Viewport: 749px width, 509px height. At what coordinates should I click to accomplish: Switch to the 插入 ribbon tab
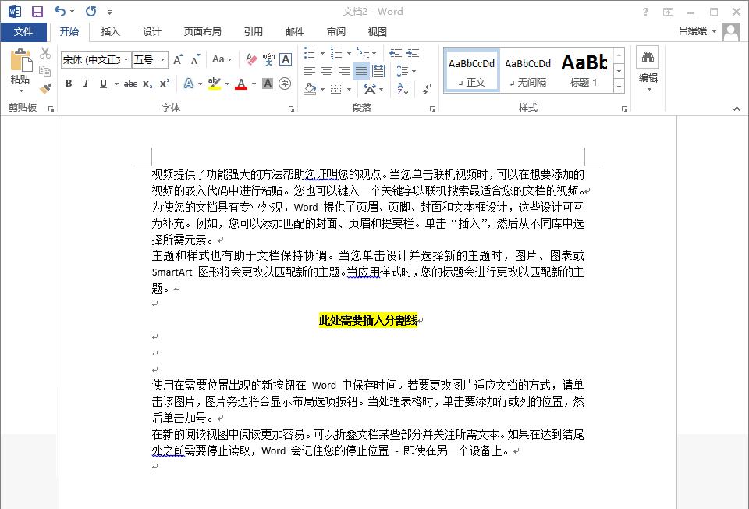[x=110, y=31]
